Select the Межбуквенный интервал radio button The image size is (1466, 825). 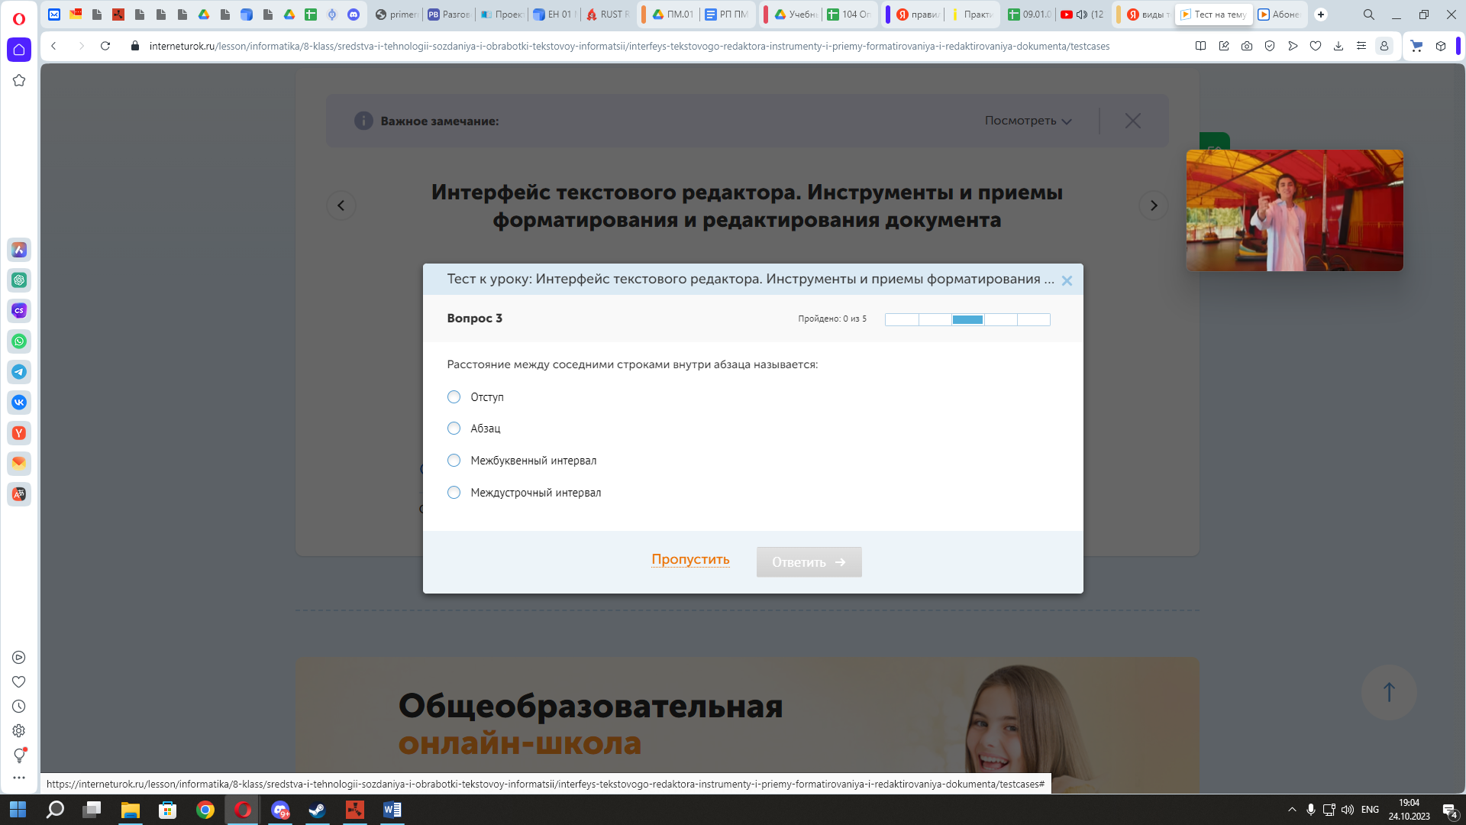454,461
